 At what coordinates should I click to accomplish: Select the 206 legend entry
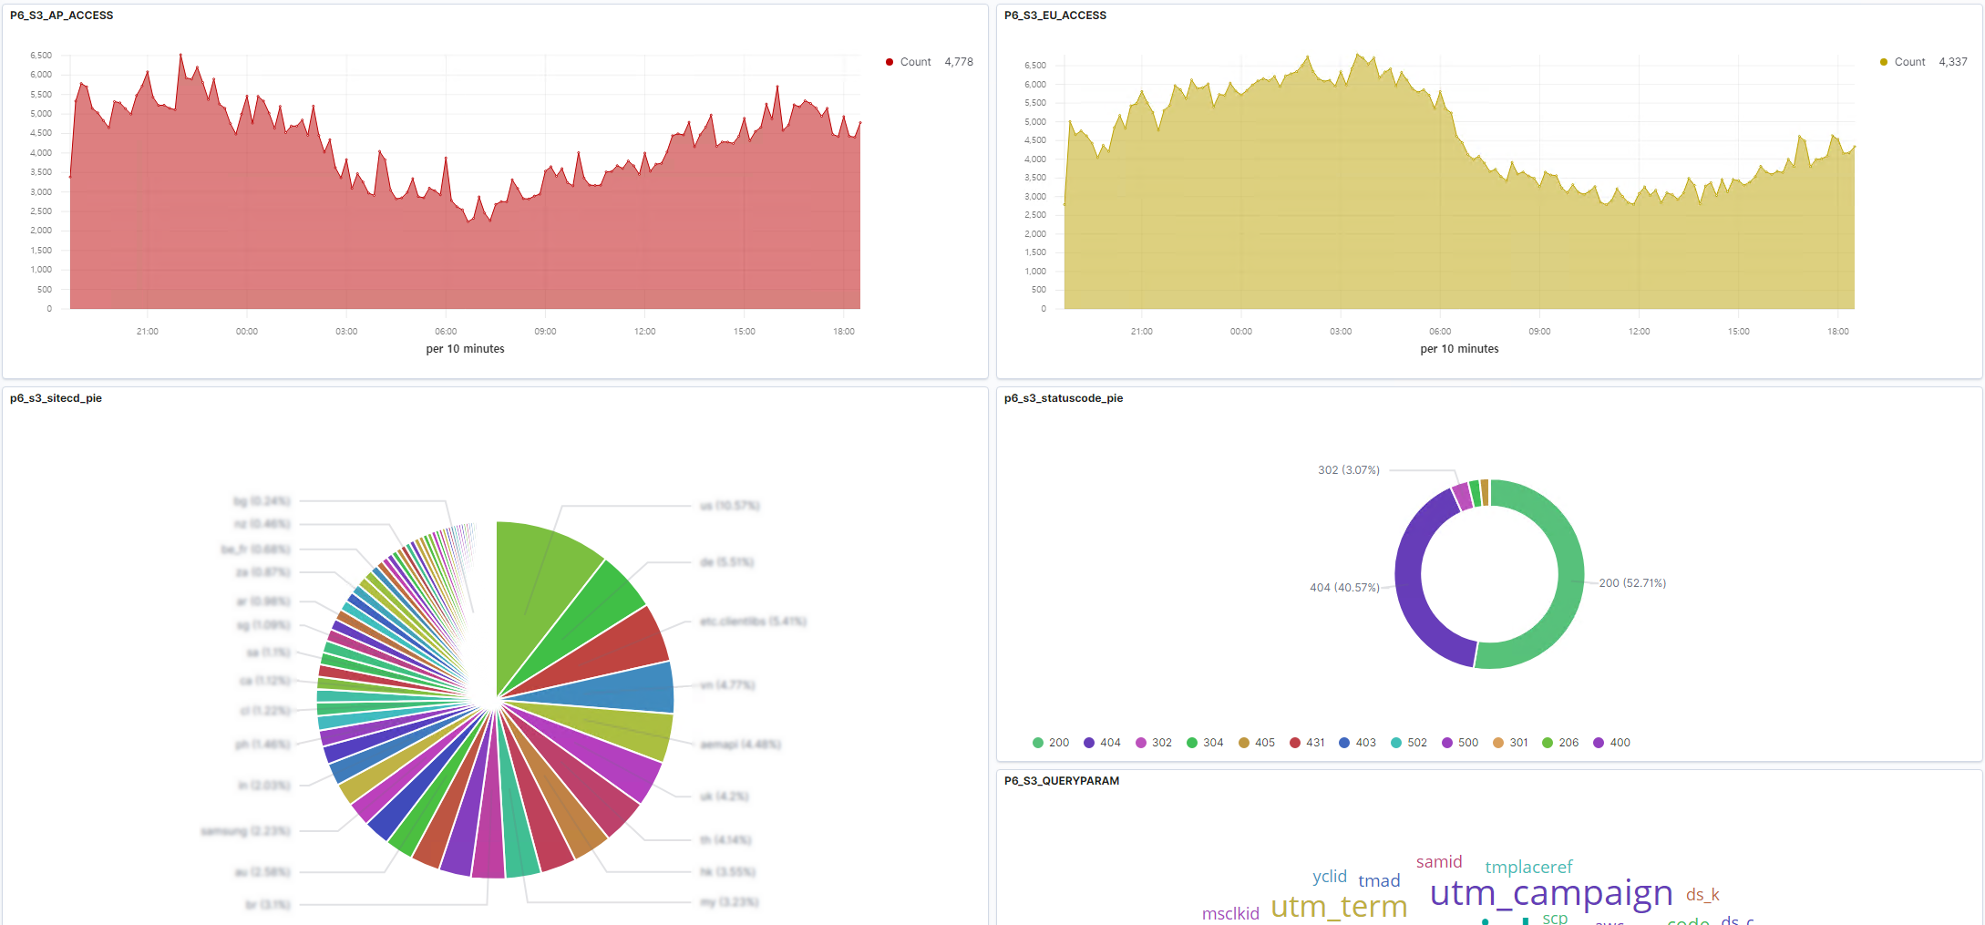(1560, 743)
